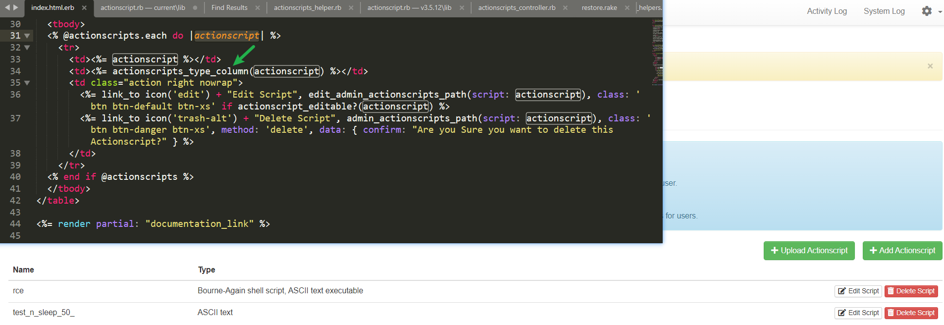This screenshot has width=944, height=325.
Task: Place cursor on actionscripts_type_column call
Action: [x=180, y=71]
